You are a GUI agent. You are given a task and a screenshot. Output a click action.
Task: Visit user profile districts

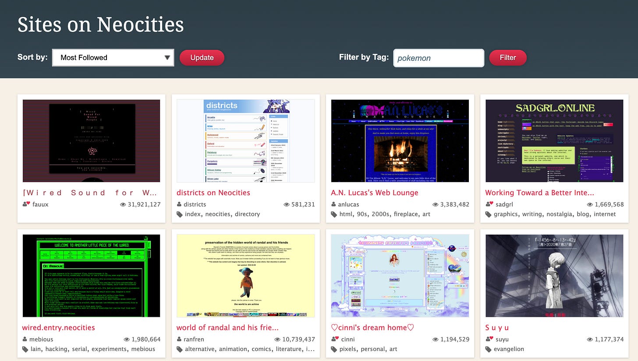tap(195, 204)
